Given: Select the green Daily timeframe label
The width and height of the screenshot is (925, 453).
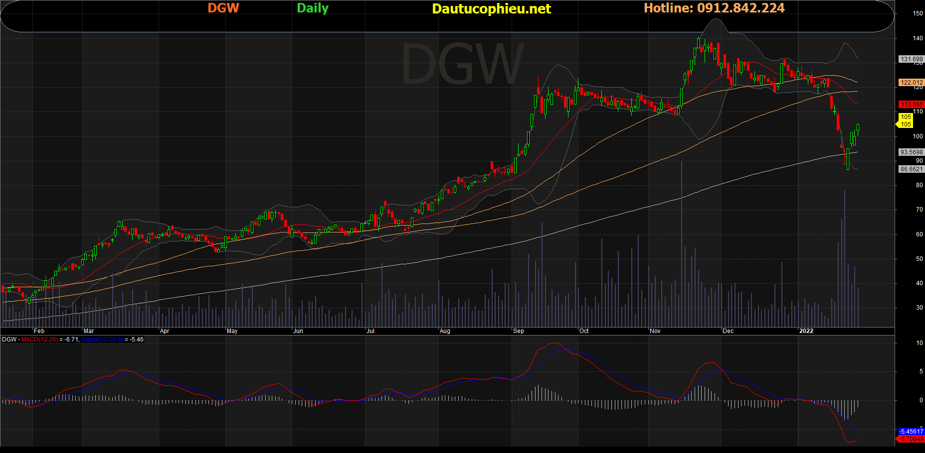Looking at the screenshot, I should coord(313,8).
